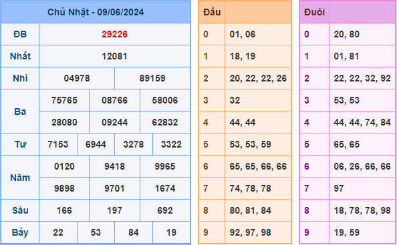Image resolution: width=397 pixels, height=245 pixels.
Task: Click the Đuôi cell containing only "97"
Action: pos(362,188)
